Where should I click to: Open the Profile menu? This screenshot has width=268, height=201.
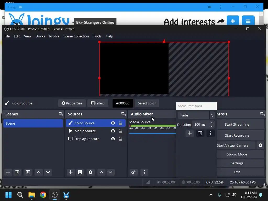(x=54, y=36)
